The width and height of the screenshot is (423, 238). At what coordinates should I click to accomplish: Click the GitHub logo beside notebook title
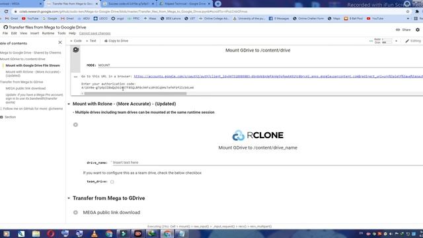5,27
